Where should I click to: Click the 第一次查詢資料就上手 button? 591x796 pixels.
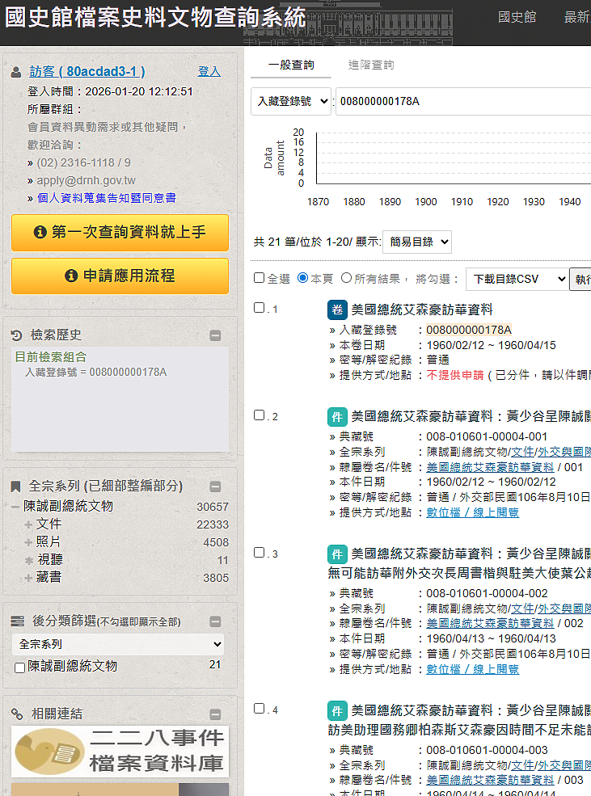pyautogui.click(x=120, y=233)
